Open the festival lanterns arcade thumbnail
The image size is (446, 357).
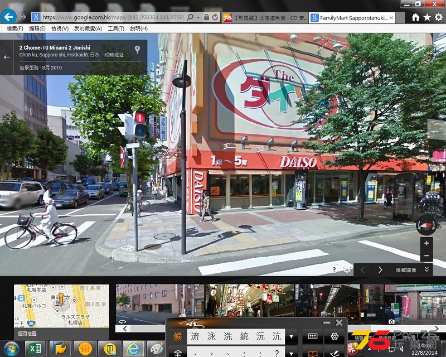pyautogui.click(x=249, y=301)
